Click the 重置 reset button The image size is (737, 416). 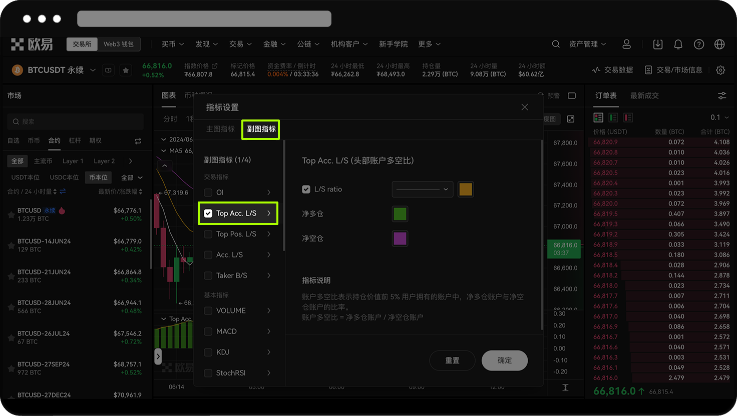pos(452,360)
